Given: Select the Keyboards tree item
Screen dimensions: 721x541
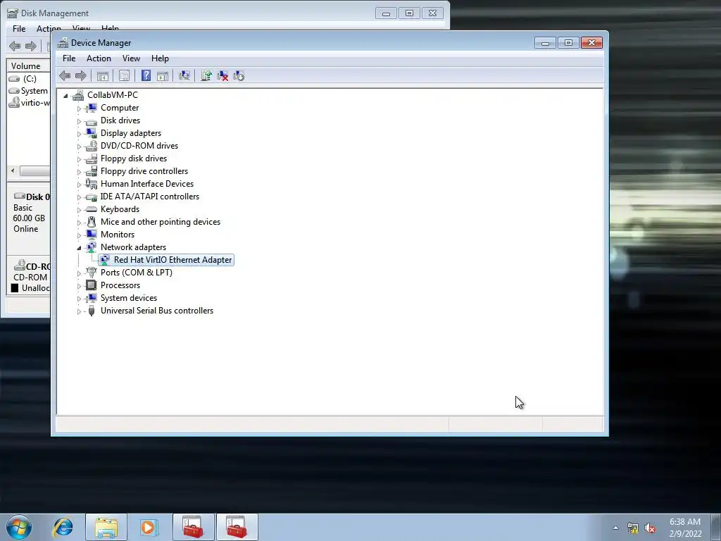Looking at the screenshot, I should click(120, 209).
